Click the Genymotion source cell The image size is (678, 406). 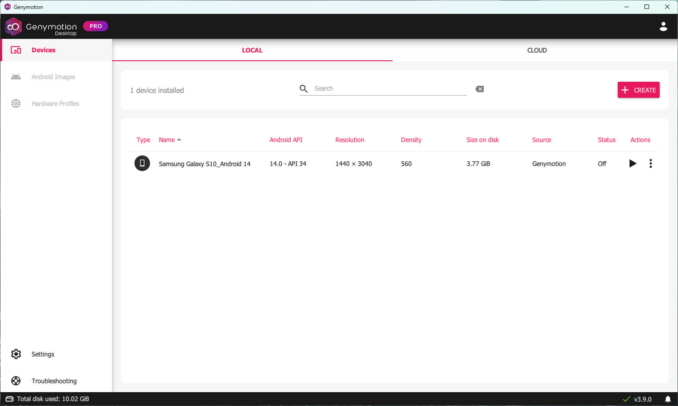549,164
